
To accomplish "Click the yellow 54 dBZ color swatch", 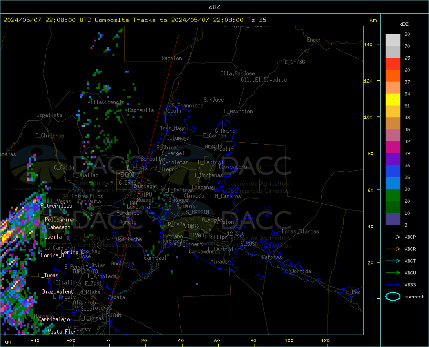I will (x=393, y=100).
